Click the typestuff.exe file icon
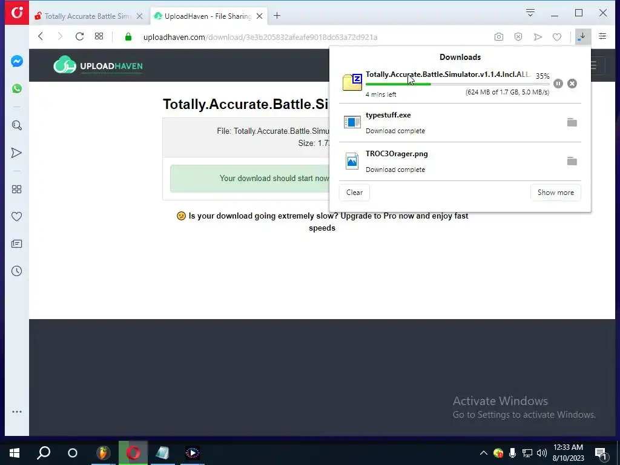This screenshot has height=465, width=620. tap(352, 122)
